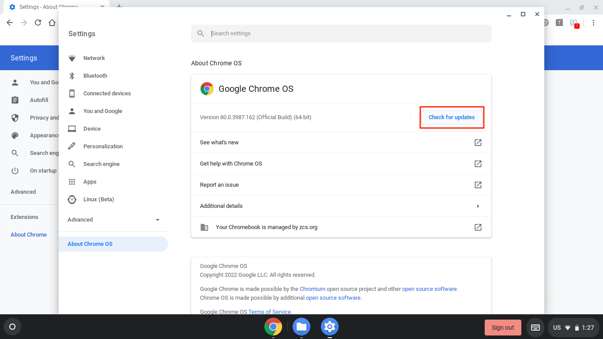
Task: Select About Chrome in browser Settings sidebar
Action: coord(29,235)
